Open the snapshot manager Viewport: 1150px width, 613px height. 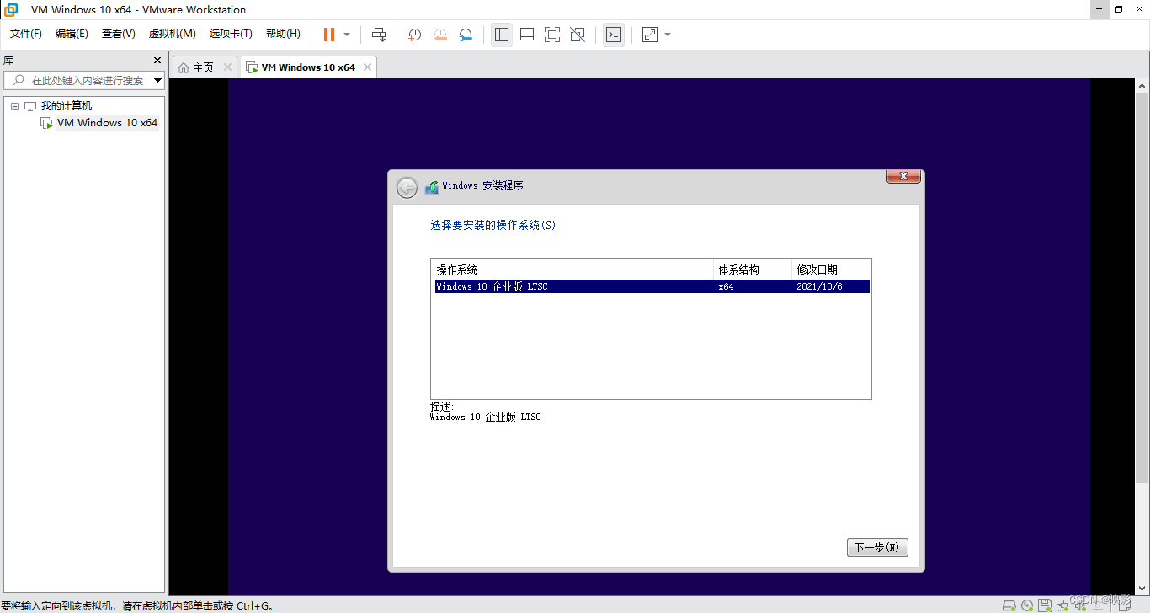click(466, 35)
